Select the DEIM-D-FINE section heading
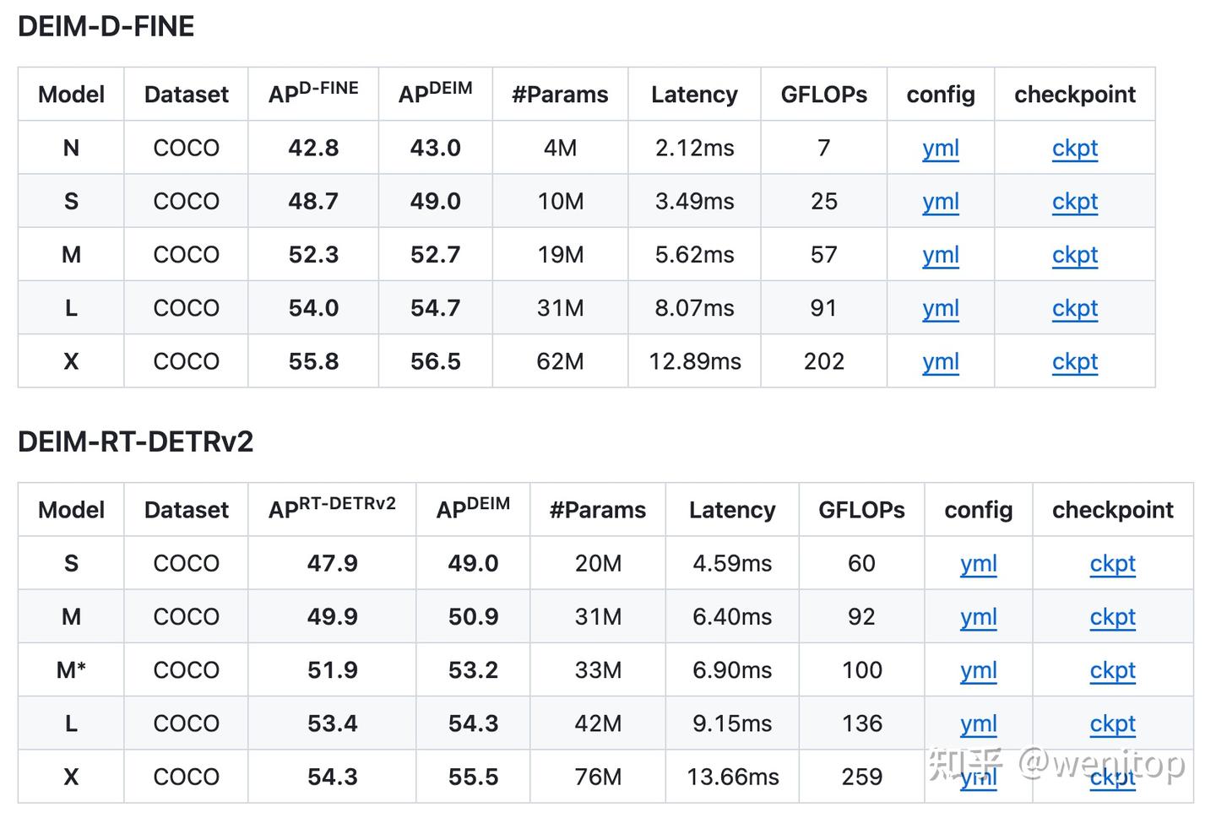 point(106,26)
